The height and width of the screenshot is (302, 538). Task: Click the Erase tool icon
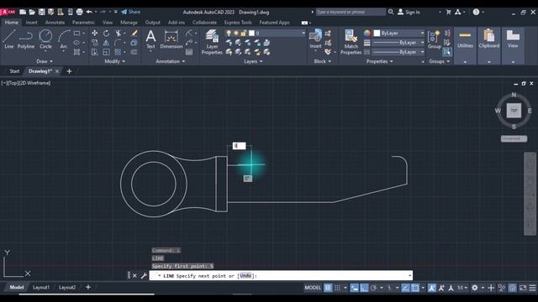coord(134,34)
